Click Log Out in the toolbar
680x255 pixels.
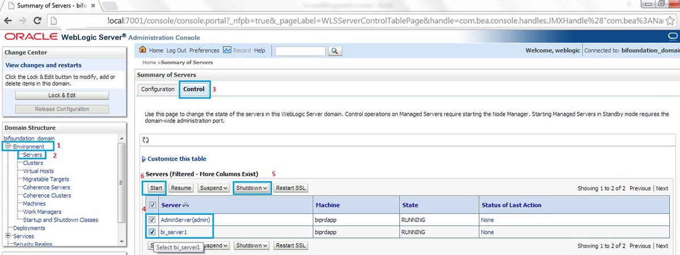pyautogui.click(x=176, y=50)
